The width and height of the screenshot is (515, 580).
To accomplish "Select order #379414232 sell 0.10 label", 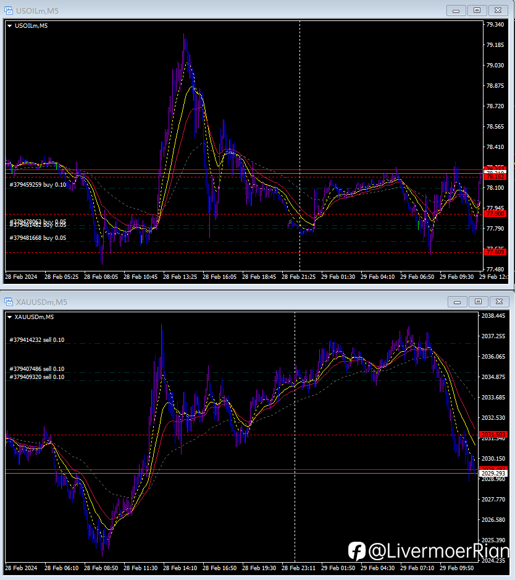I will (37, 340).
